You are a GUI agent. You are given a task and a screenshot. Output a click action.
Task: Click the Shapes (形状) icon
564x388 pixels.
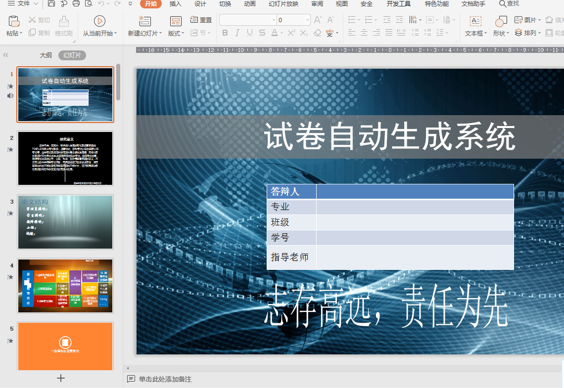tap(501, 22)
